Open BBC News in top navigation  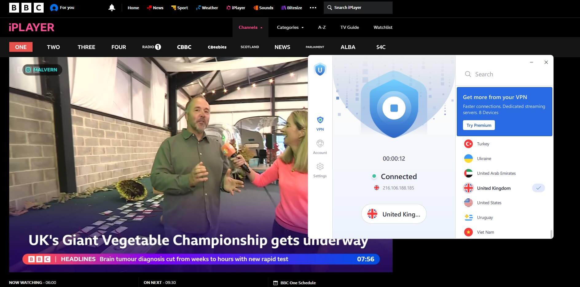[155, 8]
